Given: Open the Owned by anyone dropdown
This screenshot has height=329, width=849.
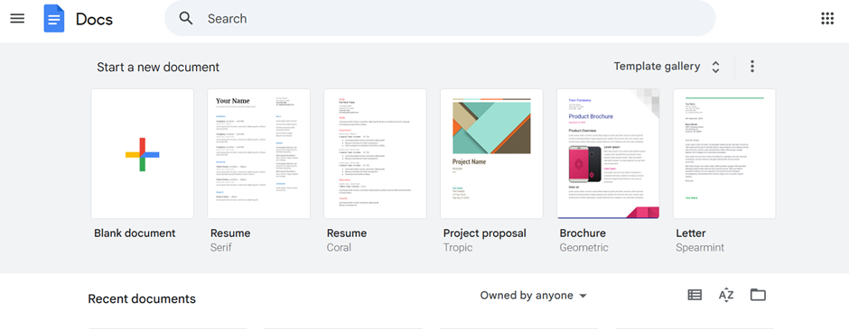Looking at the screenshot, I should (x=533, y=296).
